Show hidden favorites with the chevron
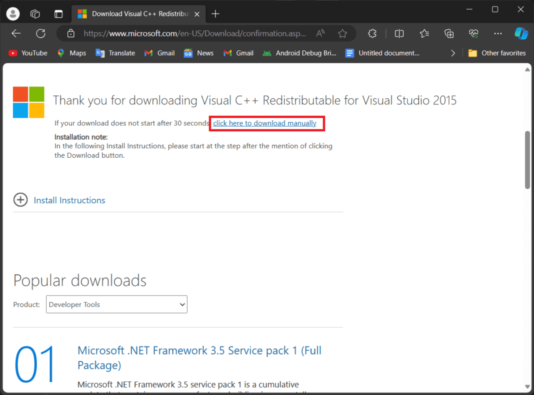Screen dimensions: 534x395 tap(452, 53)
